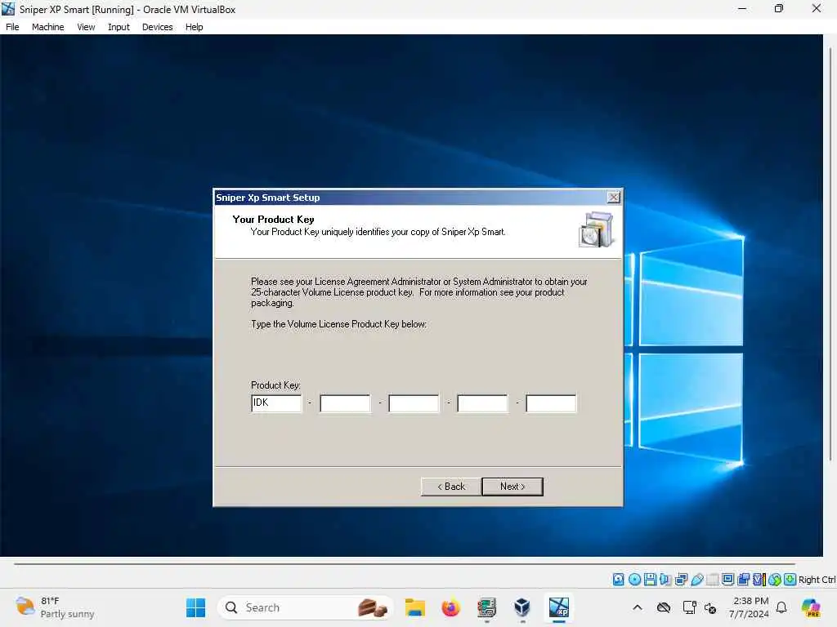837x627 pixels.
Task: Click the first product key field containing IDK
Action: [276, 403]
